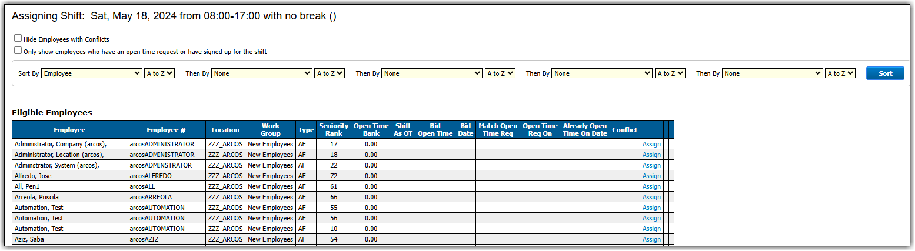Open A to Z order dropdown beside Sort By
This screenshot has height=251, width=915.
coord(159,73)
